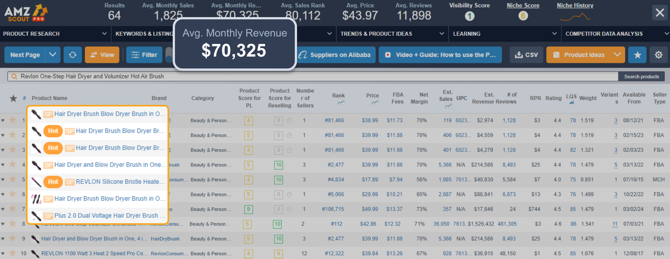Click the bar chart icon under LQS header

pyautogui.click(x=571, y=103)
